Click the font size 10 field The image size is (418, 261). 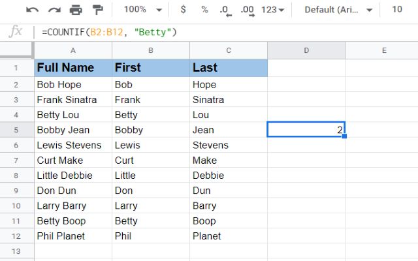tap(397, 10)
